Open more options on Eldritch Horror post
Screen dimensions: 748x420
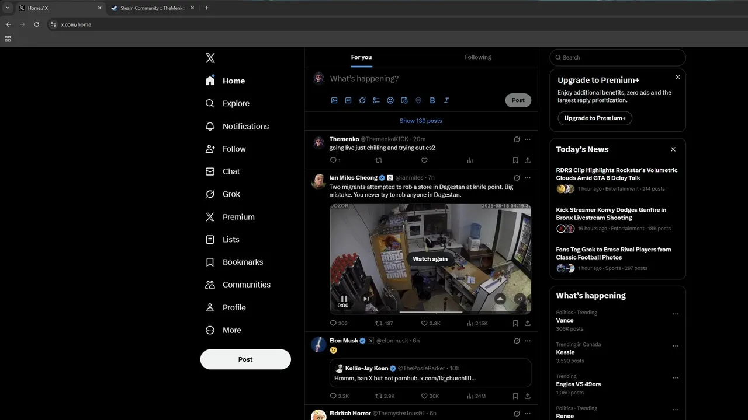528,414
